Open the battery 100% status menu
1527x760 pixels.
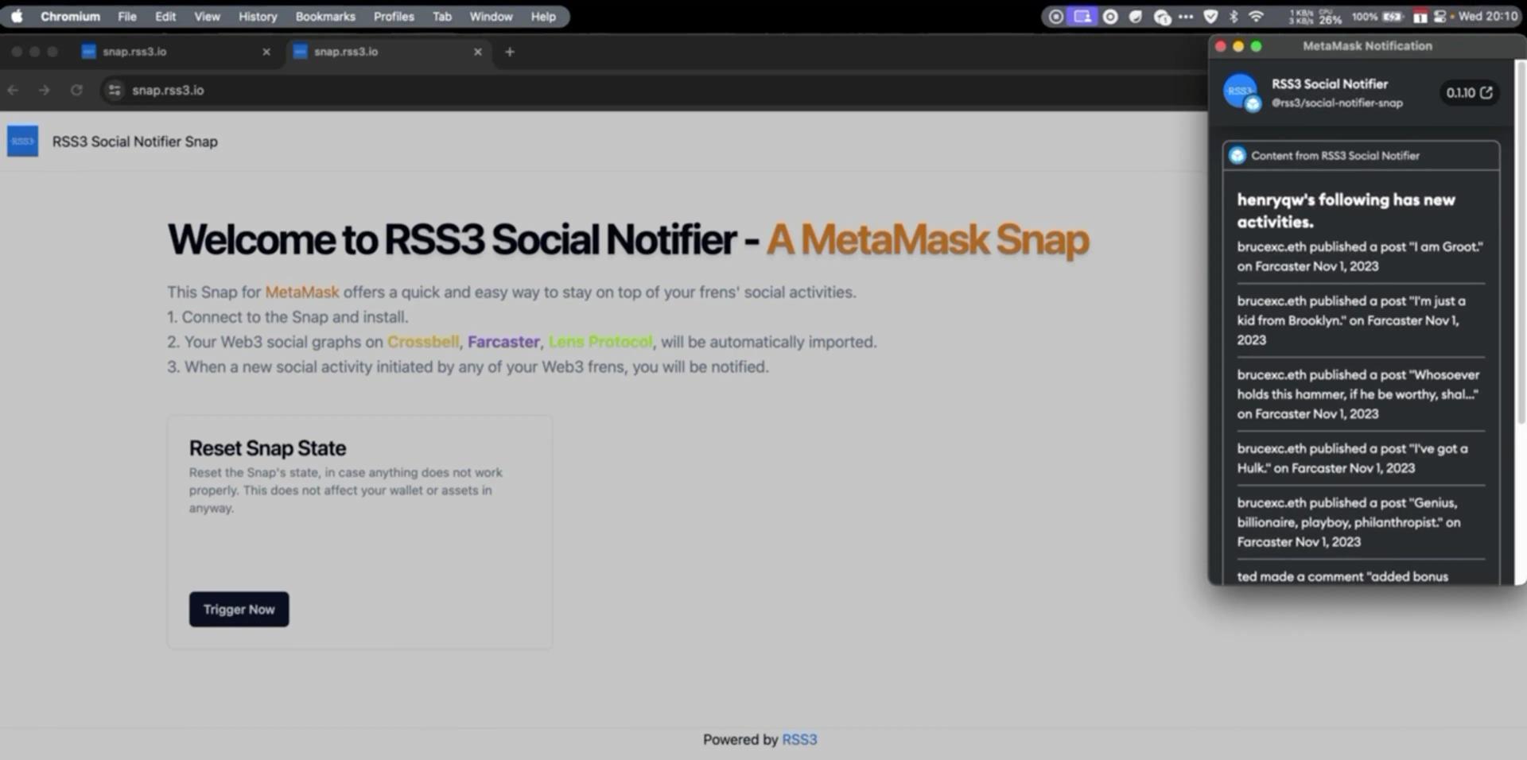pyautogui.click(x=1377, y=17)
